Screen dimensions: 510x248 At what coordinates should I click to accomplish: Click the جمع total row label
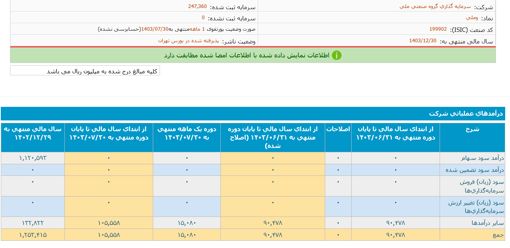click(498, 235)
